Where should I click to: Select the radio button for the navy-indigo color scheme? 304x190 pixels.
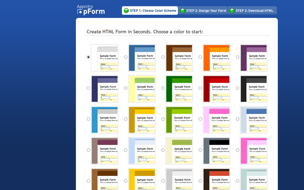coord(89,88)
